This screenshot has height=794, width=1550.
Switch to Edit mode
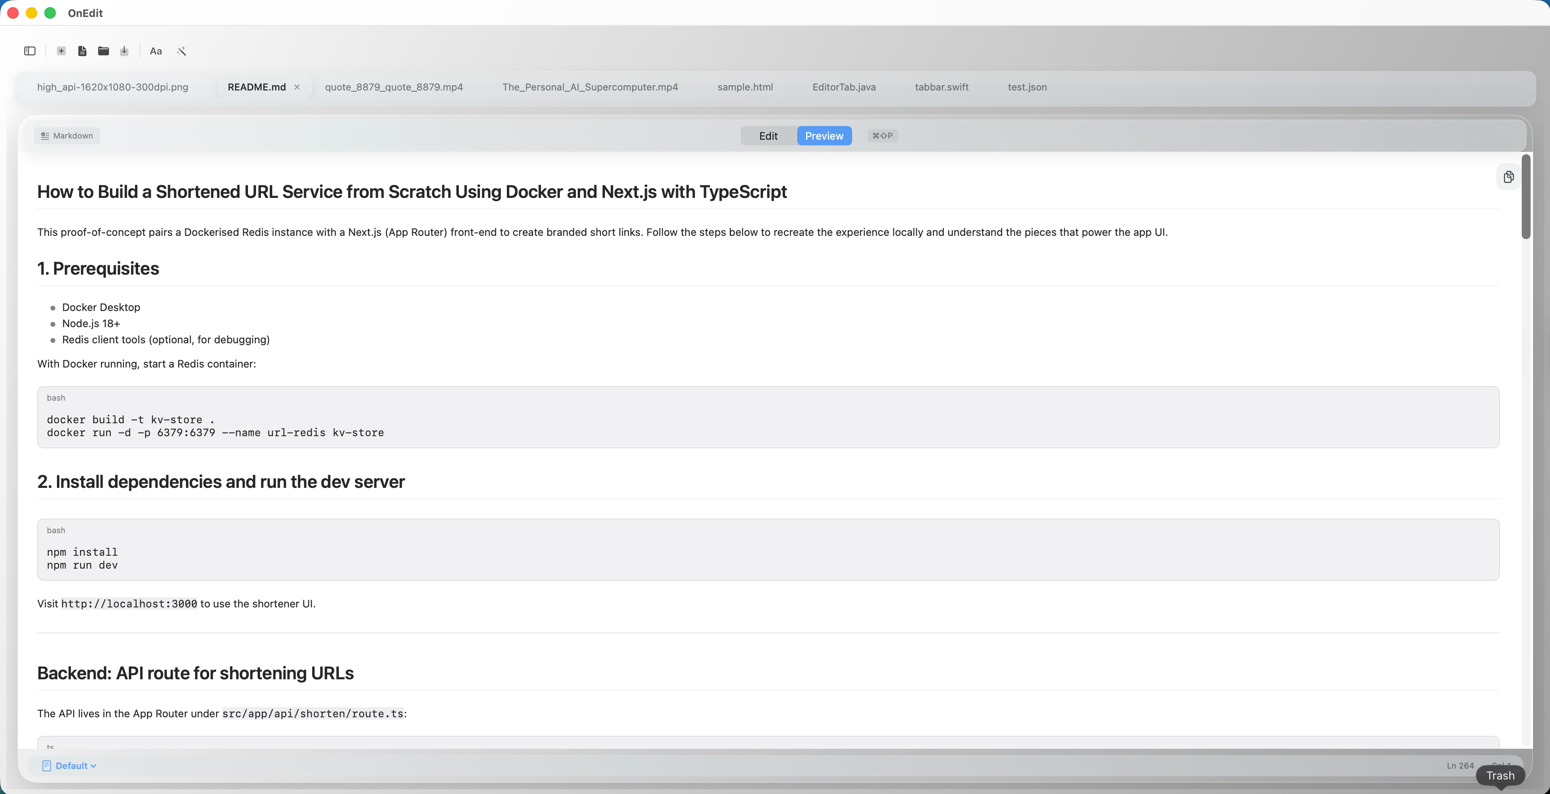click(768, 136)
